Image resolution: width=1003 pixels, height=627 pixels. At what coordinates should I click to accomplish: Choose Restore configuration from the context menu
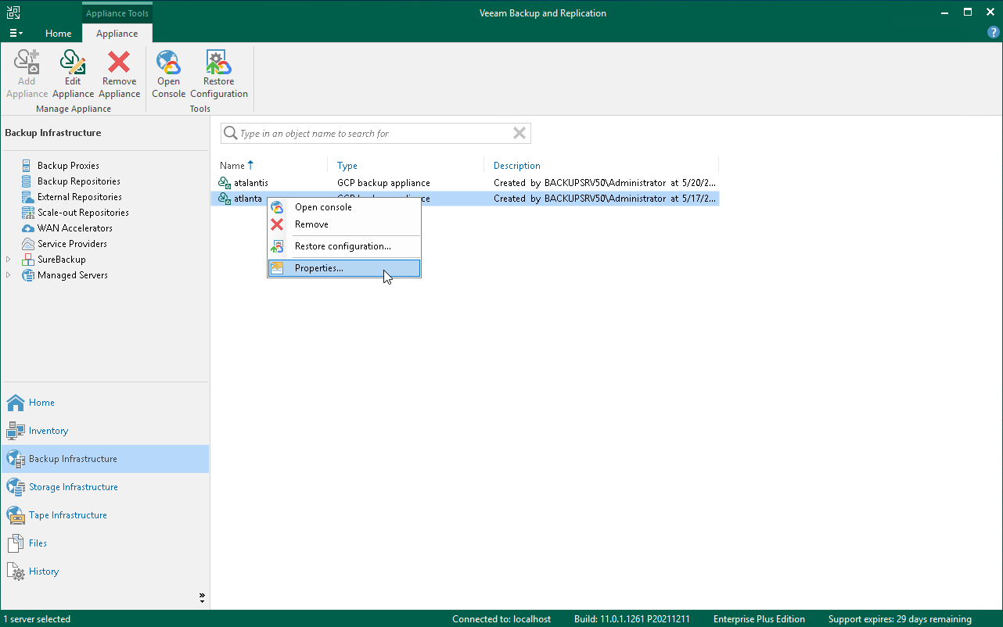pyautogui.click(x=344, y=246)
